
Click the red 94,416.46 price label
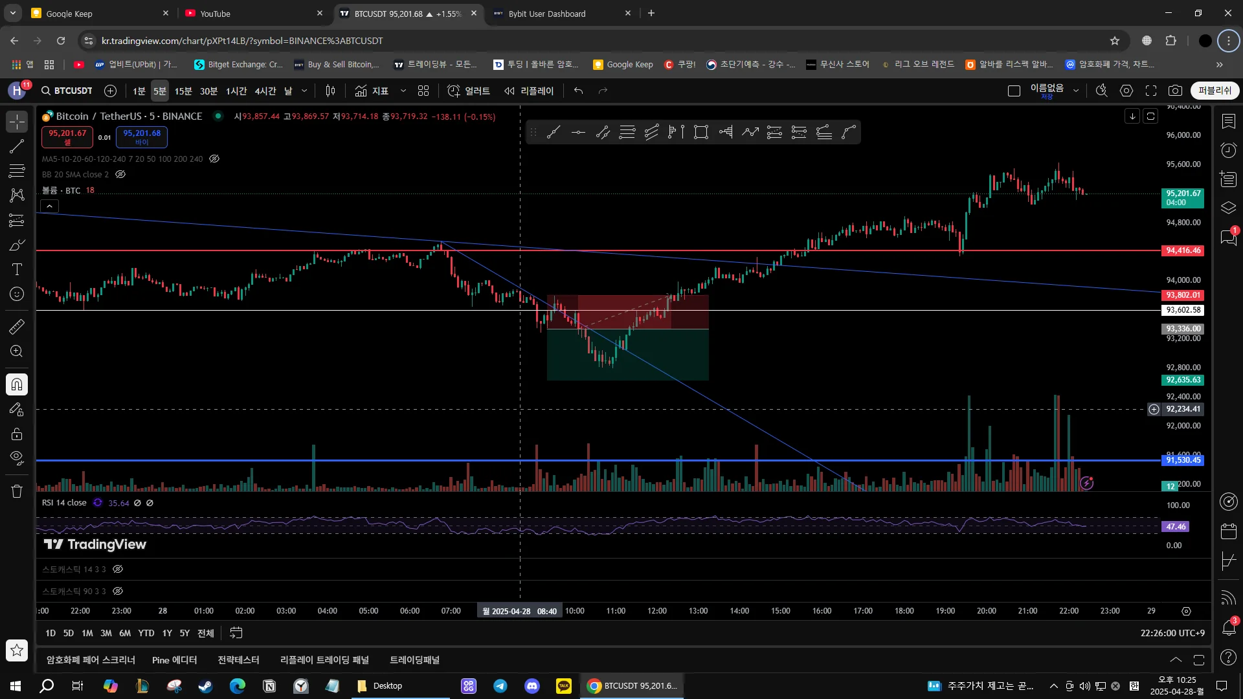click(1183, 250)
